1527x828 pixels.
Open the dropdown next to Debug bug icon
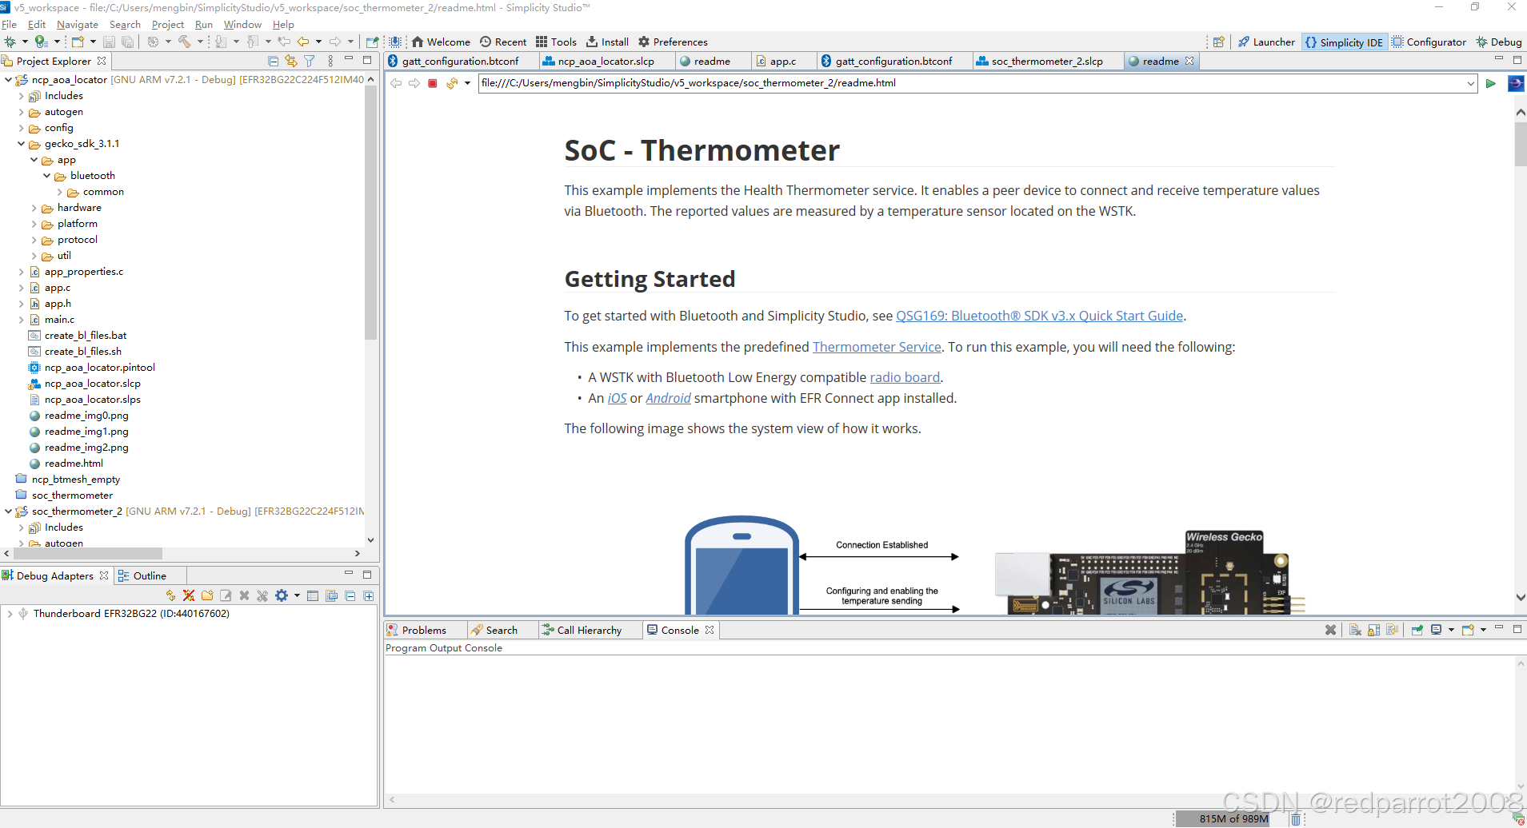click(x=25, y=42)
